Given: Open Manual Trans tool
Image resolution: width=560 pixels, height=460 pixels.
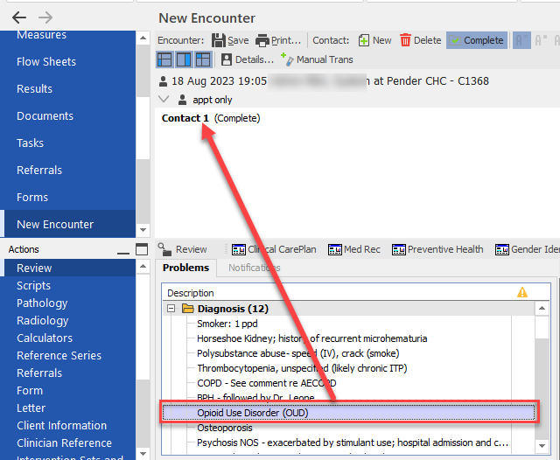Looking at the screenshot, I should 316,59.
